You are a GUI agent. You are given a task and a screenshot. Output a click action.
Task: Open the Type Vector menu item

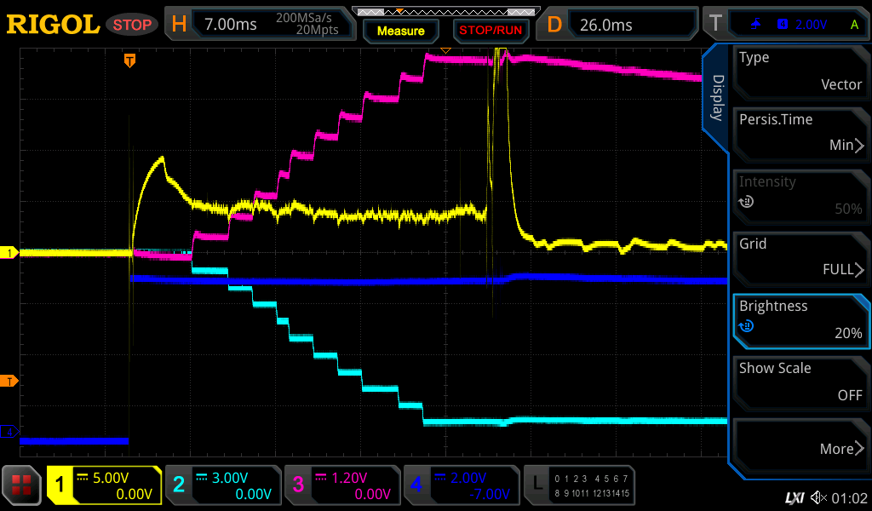[x=800, y=71]
